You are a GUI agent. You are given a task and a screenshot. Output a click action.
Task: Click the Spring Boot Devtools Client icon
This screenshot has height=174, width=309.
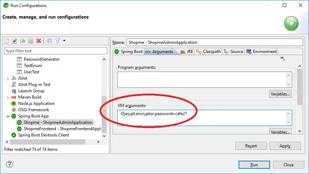pyautogui.click(x=14, y=135)
